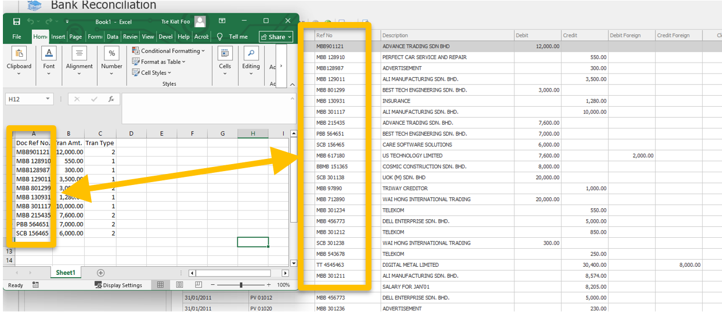Click the zoom slider handle

241,285
